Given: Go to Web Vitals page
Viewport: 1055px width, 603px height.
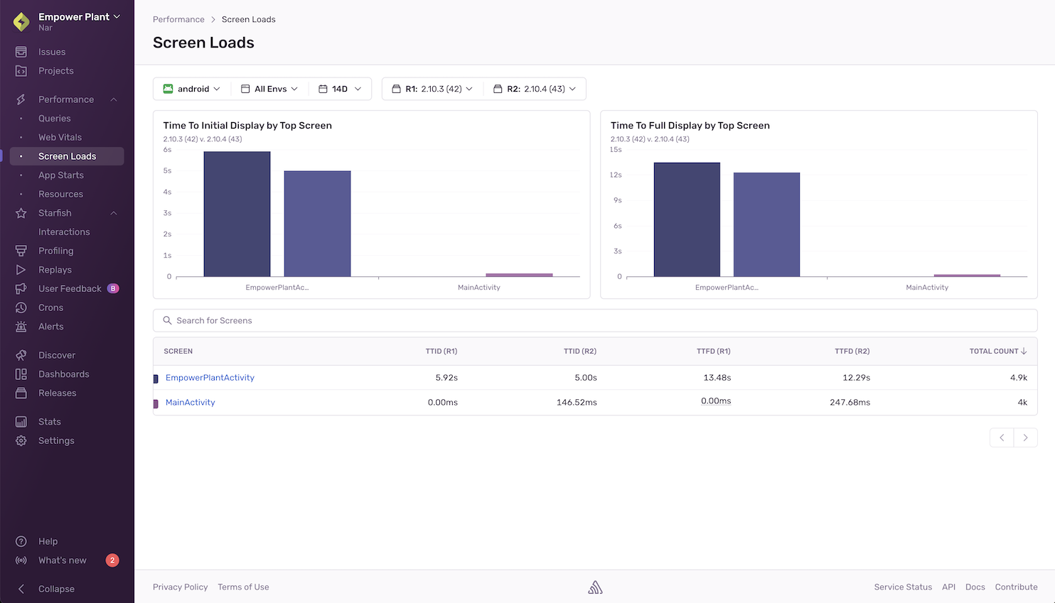Looking at the screenshot, I should tap(60, 137).
